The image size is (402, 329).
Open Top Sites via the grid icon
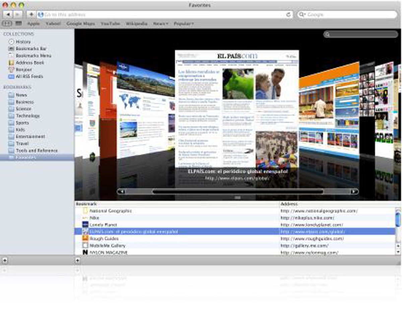[x=18, y=23]
